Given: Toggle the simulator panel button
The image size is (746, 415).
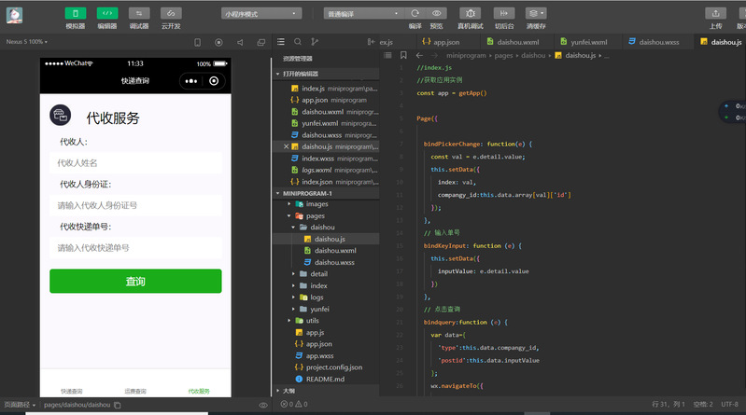Looking at the screenshot, I should coord(76,13).
